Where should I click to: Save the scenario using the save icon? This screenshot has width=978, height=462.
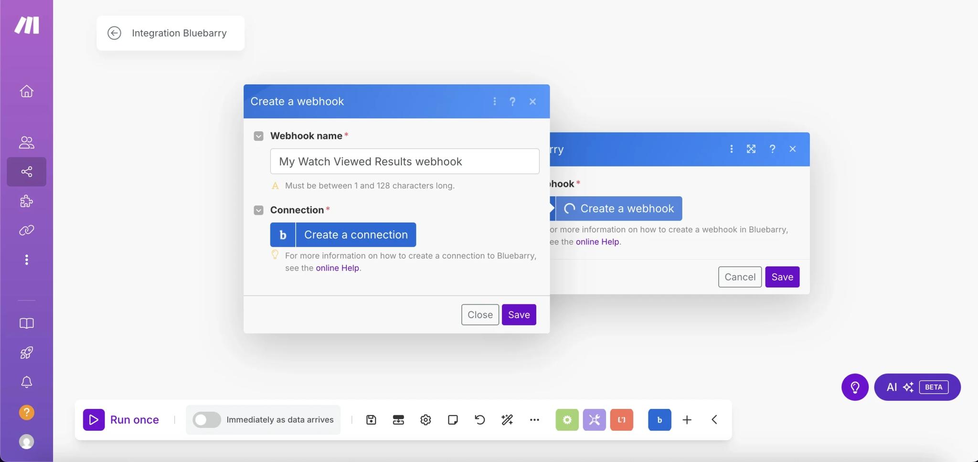click(371, 420)
